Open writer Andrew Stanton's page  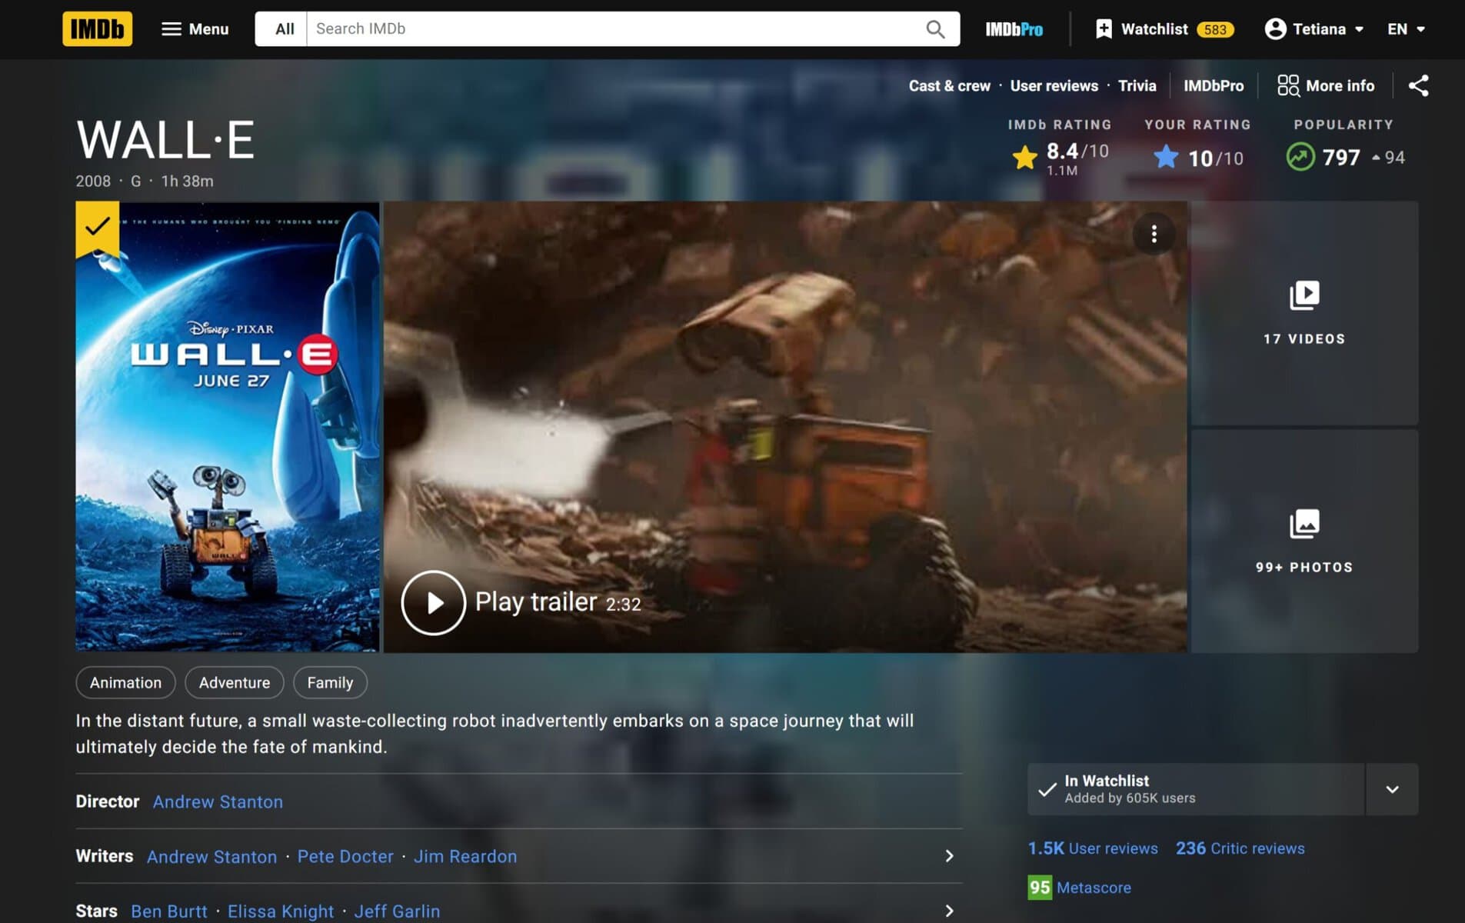pyautogui.click(x=211, y=856)
